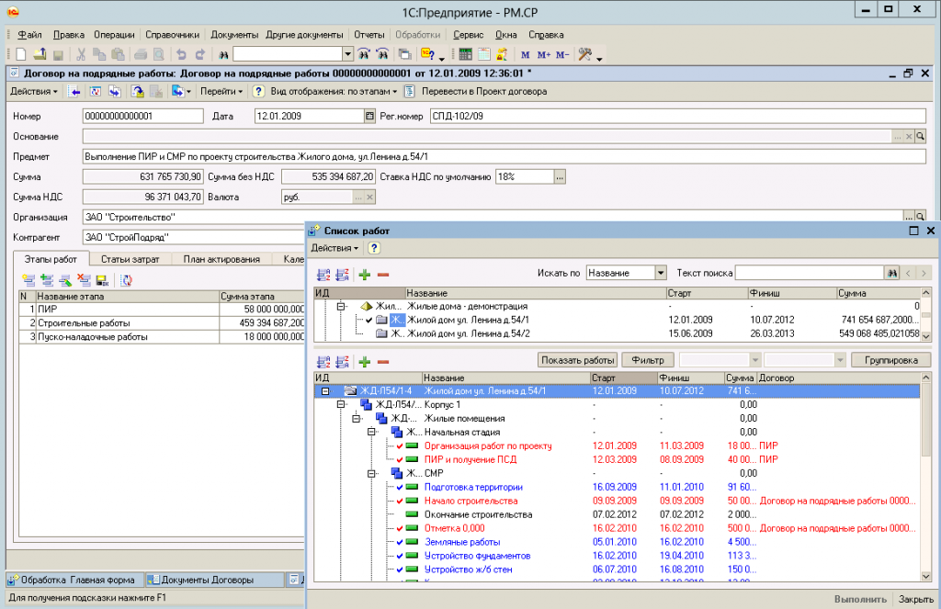
Task: Click the red minus icon above the works tree
Action: (383, 360)
